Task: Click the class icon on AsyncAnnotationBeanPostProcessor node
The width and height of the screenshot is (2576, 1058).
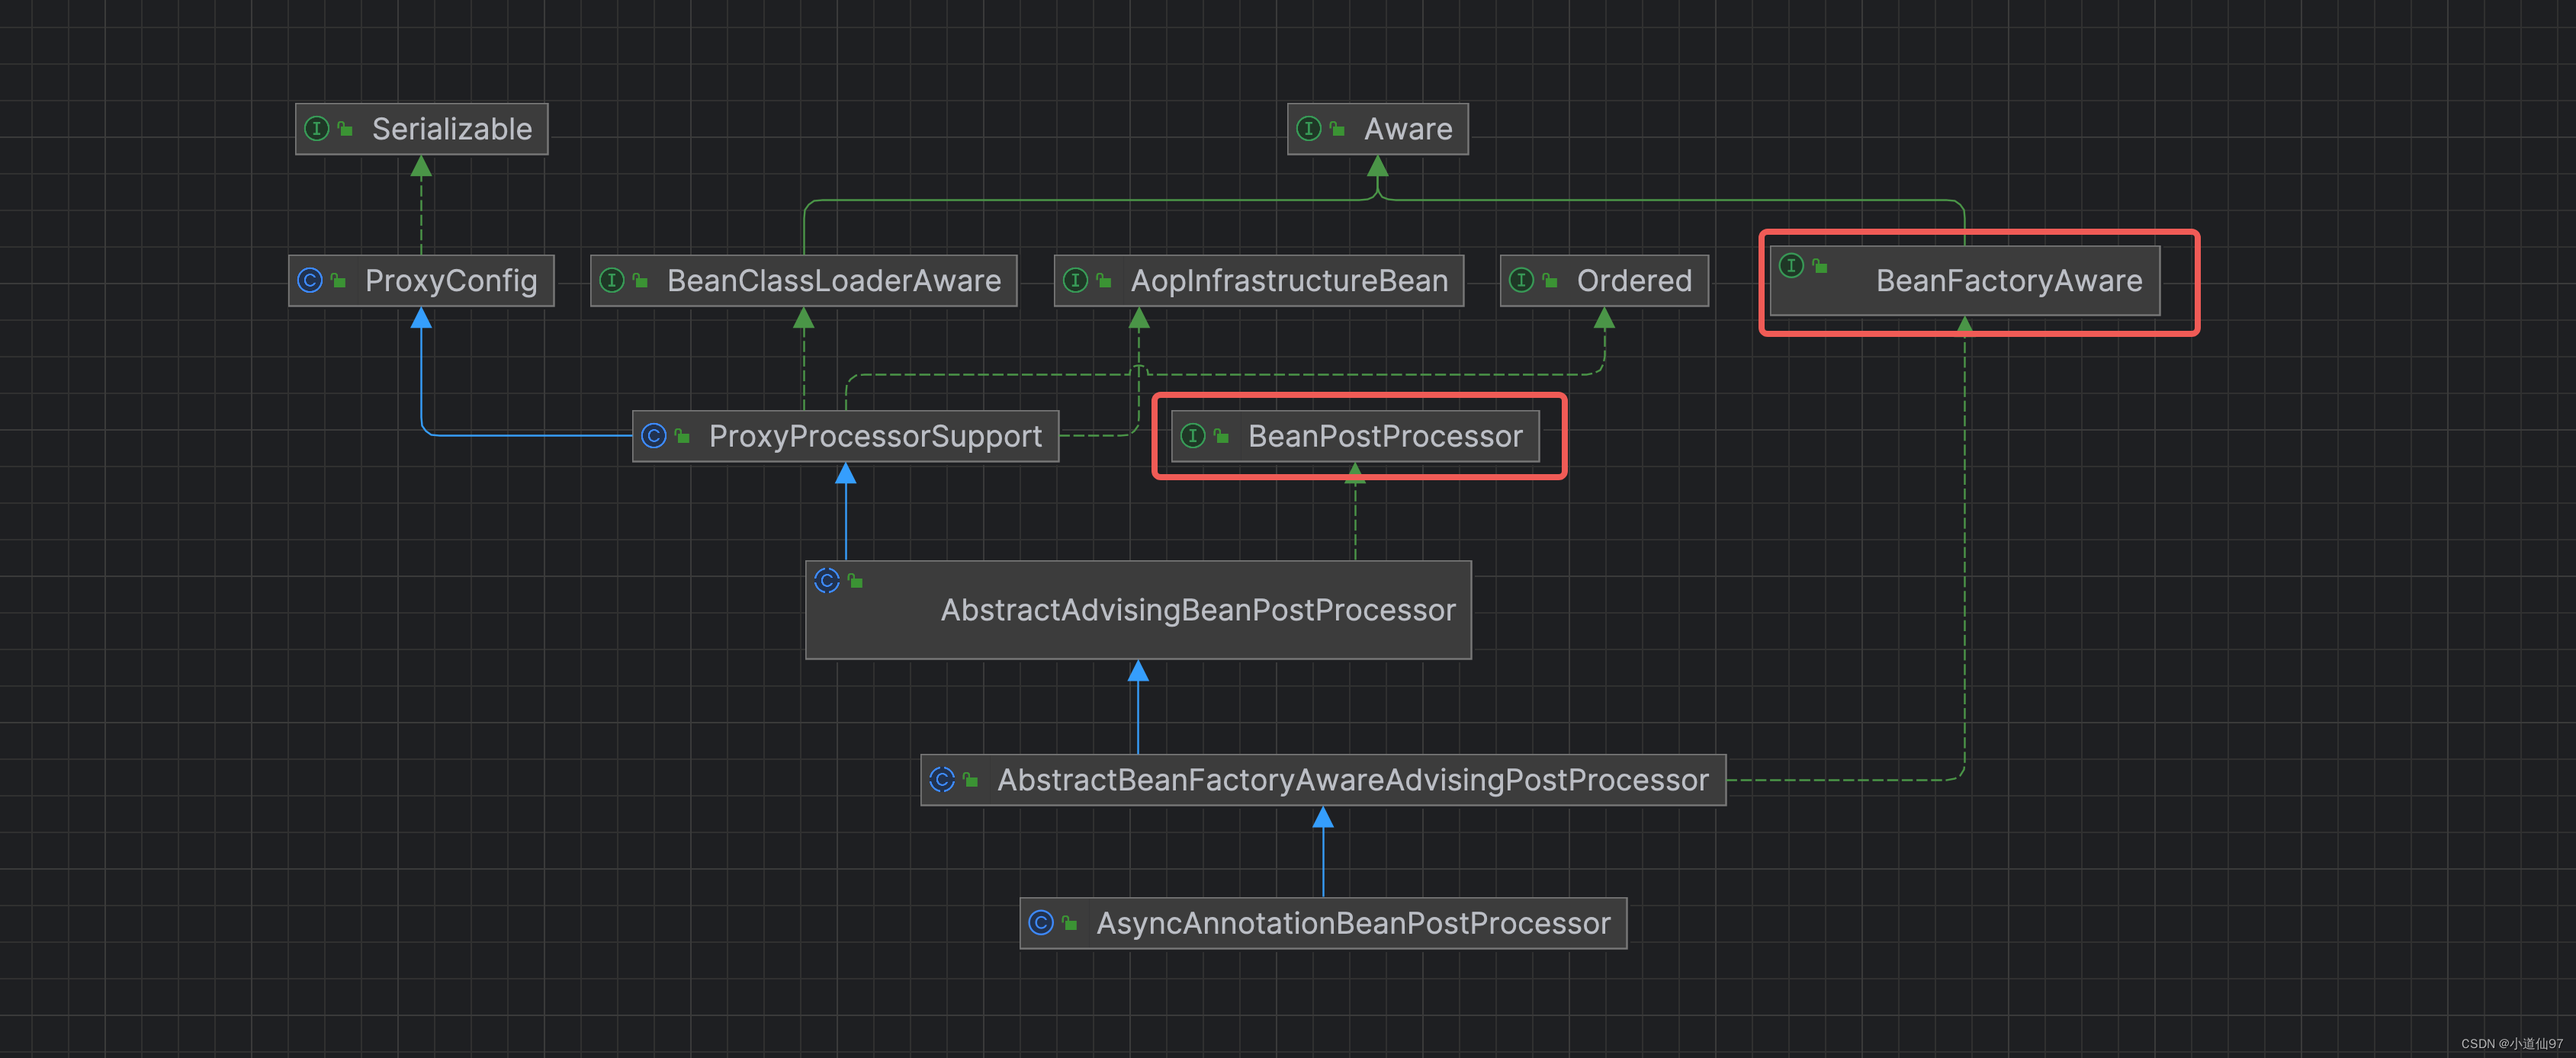Action: [x=1041, y=923]
